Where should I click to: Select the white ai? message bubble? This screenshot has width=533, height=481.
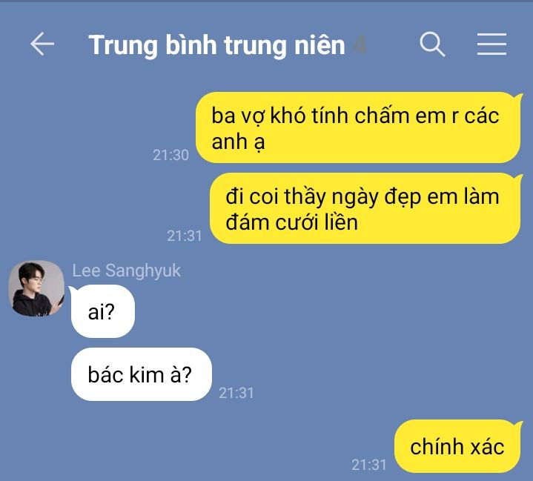click(x=102, y=311)
